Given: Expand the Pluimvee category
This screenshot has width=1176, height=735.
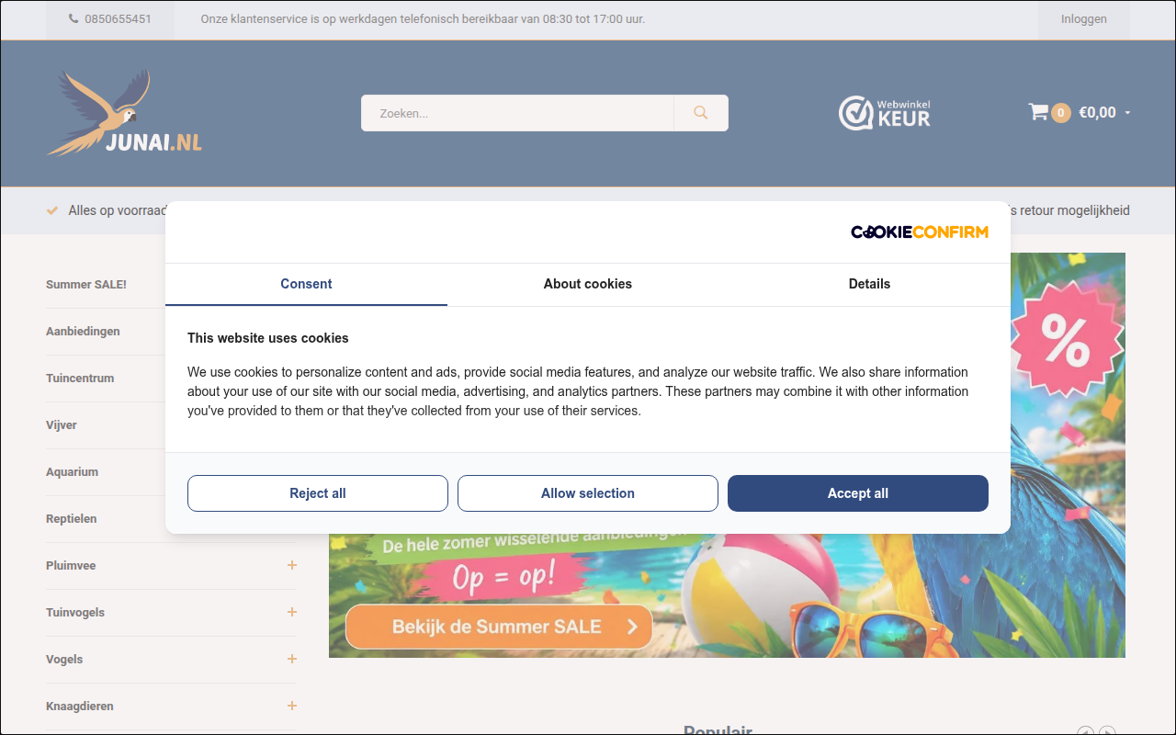Looking at the screenshot, I should pyautogui.click(x=292, y=565).
